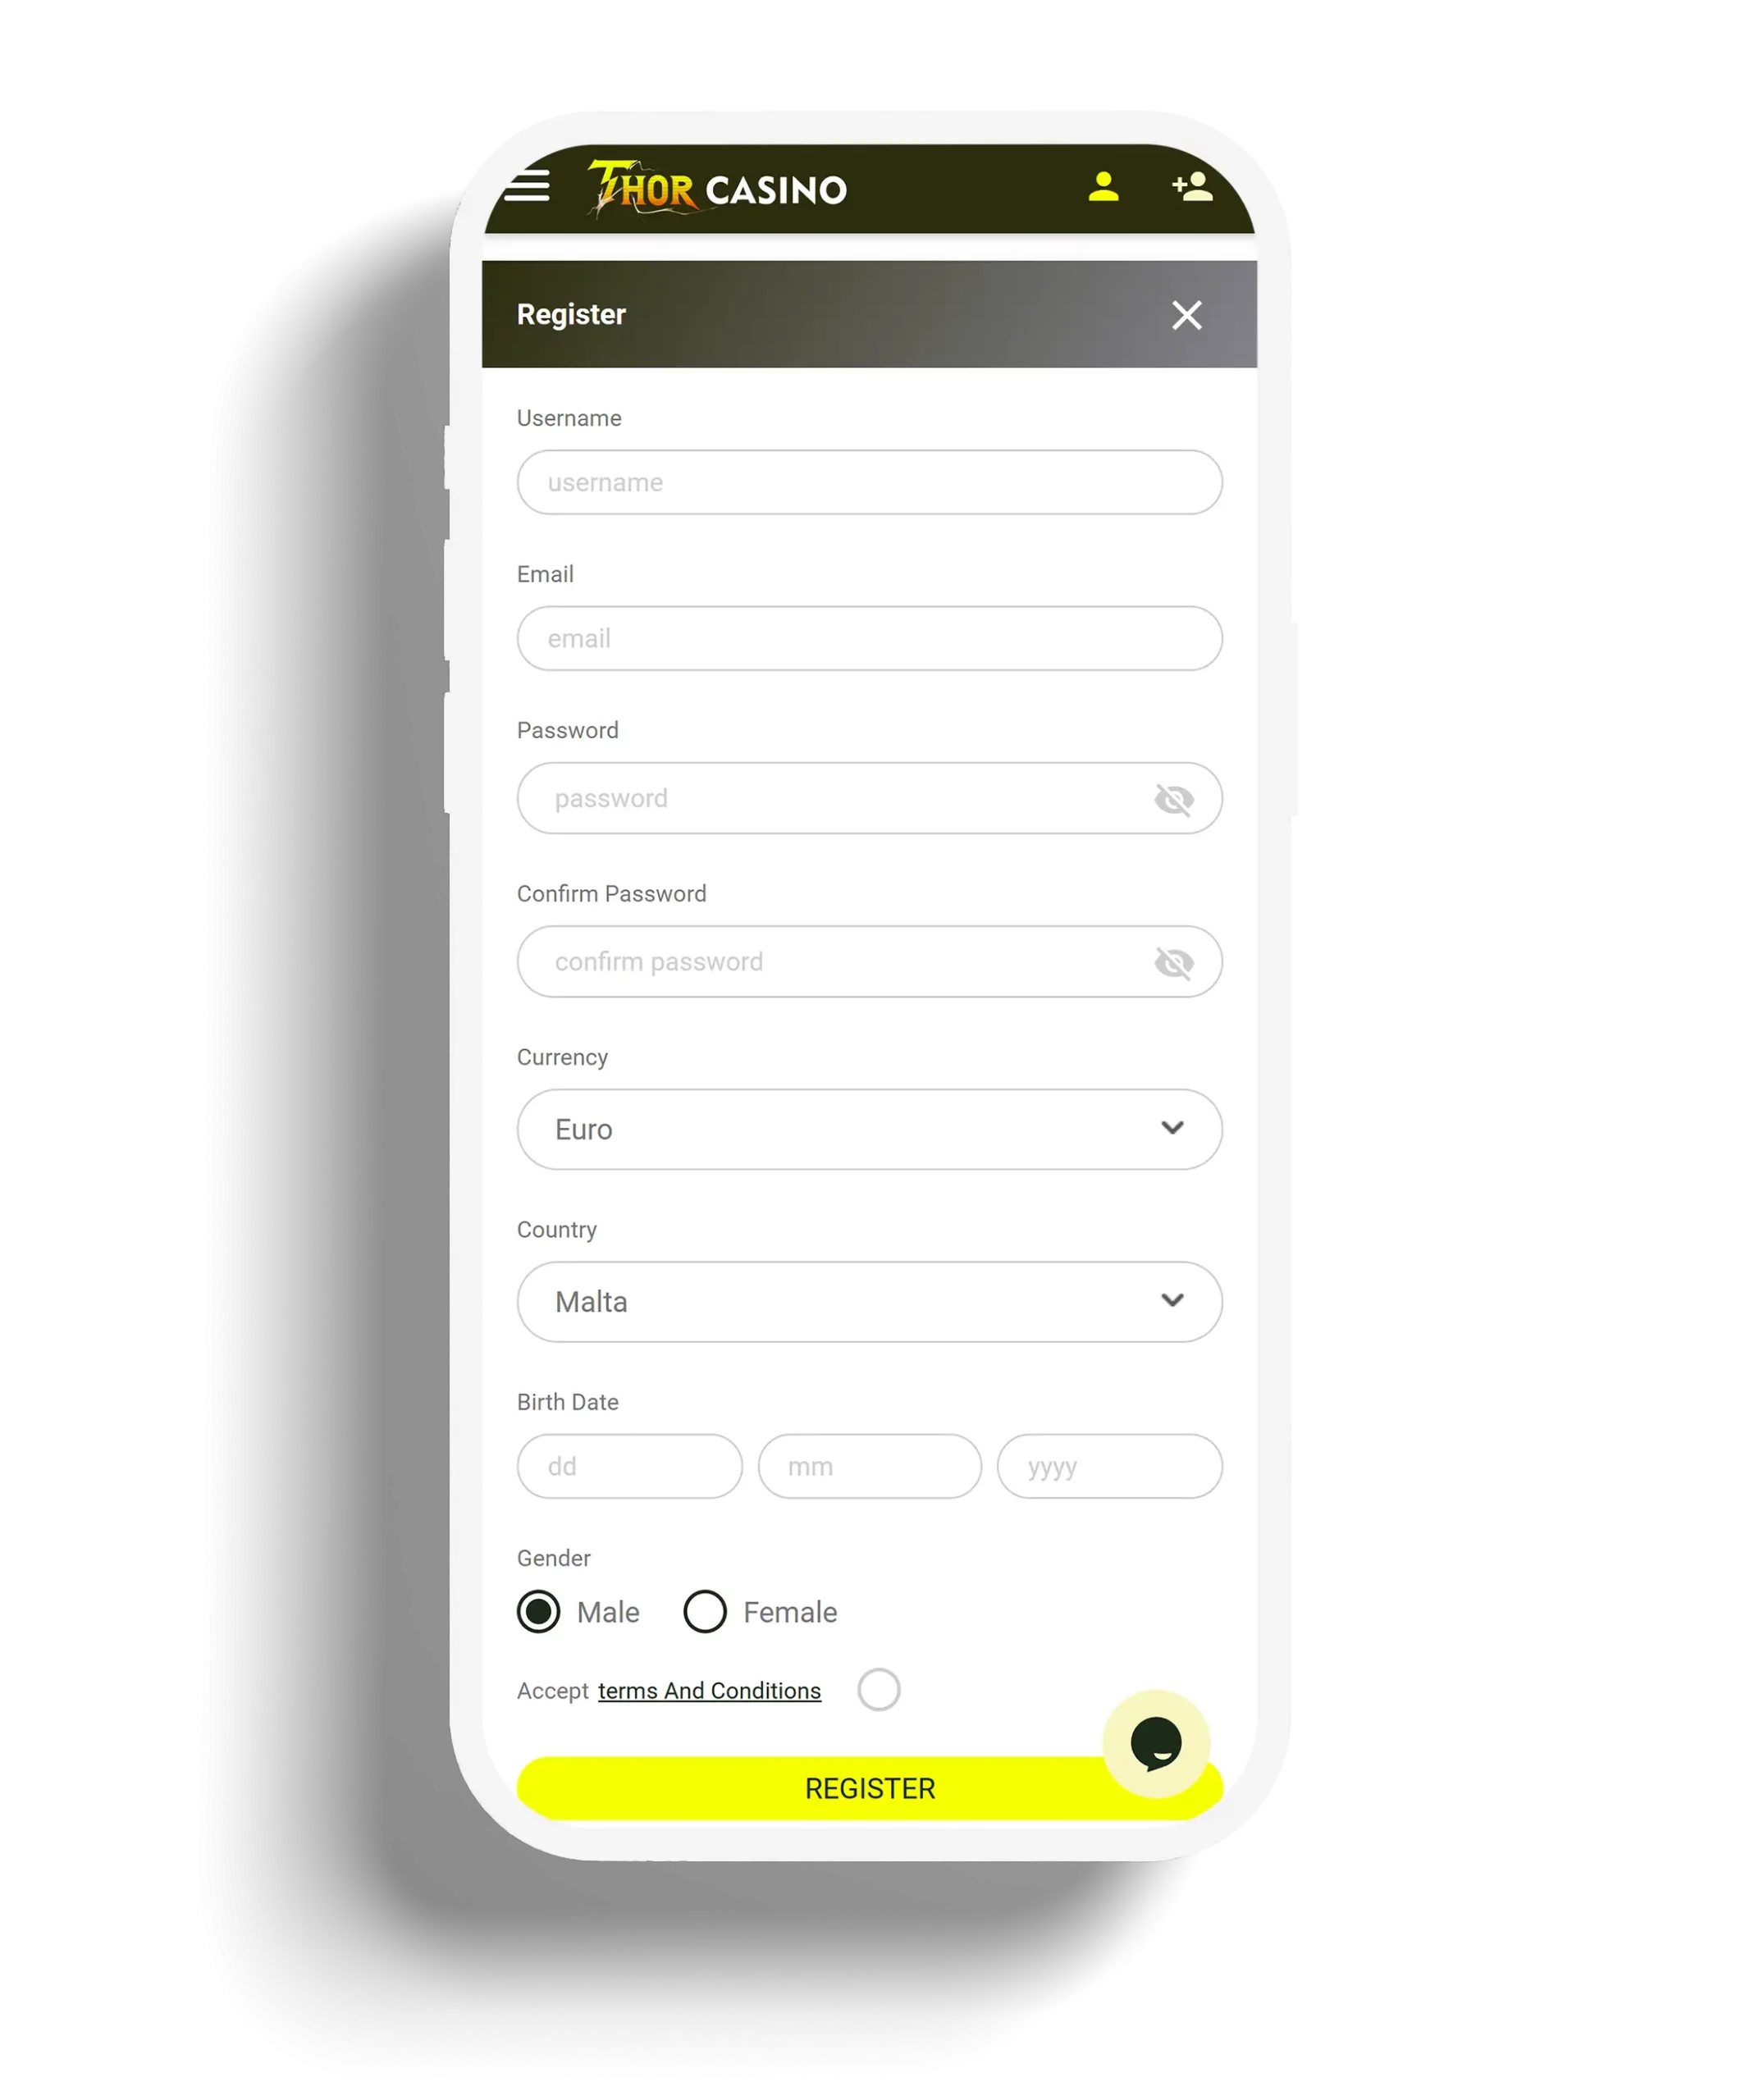The width and height of the screenshot is (1741, 2100).
Task: Click the Email input field
Action: coord(869,637)
